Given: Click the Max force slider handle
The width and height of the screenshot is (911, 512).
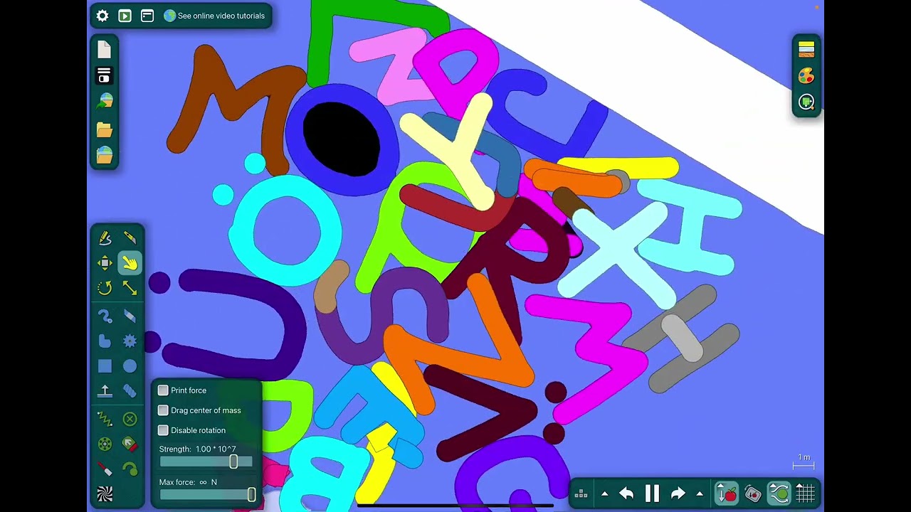Looking at the screenshot, I should click(251, 494).
